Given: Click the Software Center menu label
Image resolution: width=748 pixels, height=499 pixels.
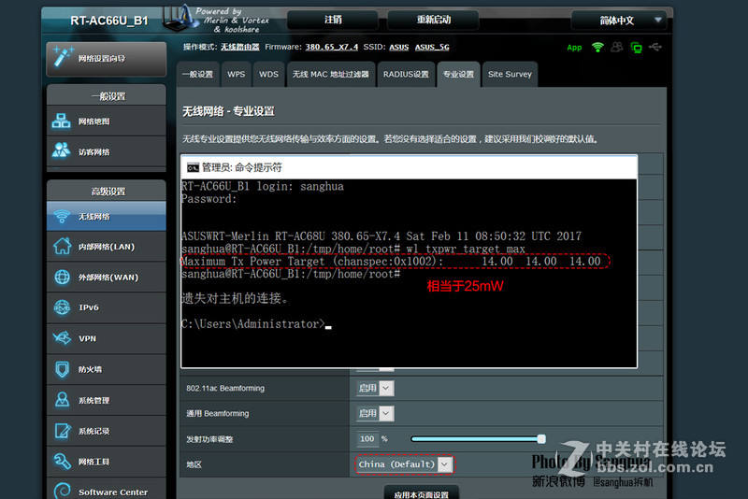Looking at the screenshot, I should click(113, 492).
